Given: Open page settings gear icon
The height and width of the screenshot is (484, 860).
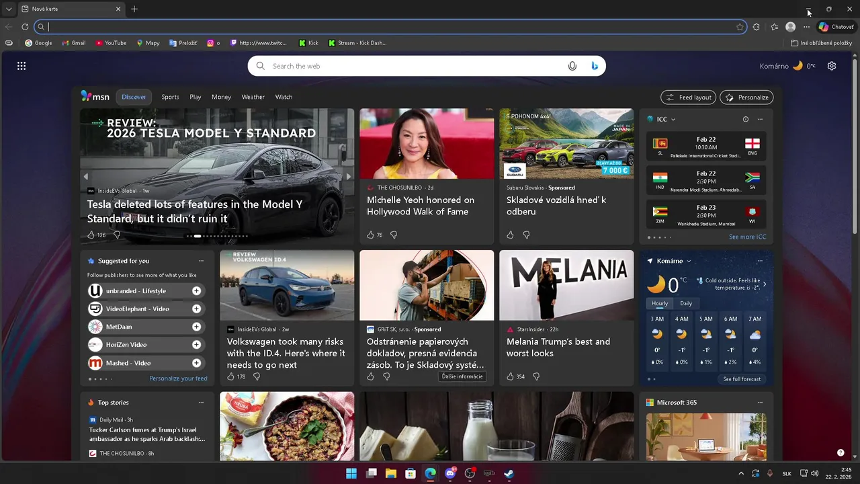Looking at the screenshot, I should (x=832, y=66).
